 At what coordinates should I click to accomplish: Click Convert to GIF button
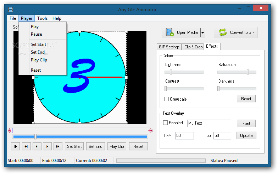point(235,32)
